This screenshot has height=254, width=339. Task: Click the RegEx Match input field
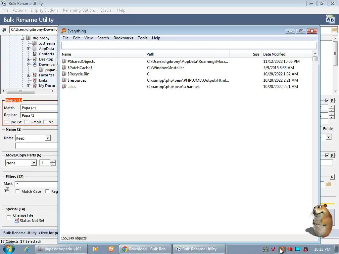pyautogui.click(x=39, y=108)
